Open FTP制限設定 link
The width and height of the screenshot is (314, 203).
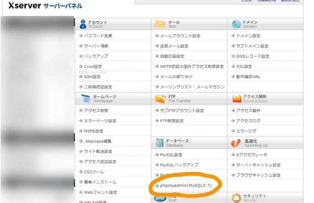[x=172, y=121]
